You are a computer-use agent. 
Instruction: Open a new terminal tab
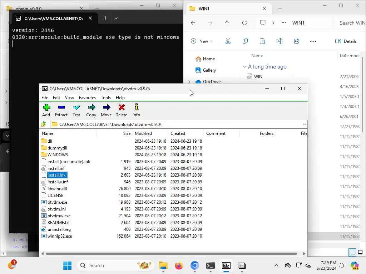pyautogui.click(x=105, y=18)
